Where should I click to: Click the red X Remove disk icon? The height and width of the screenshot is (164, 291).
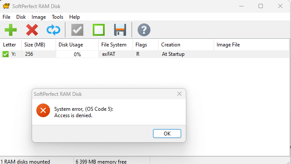click(32, 30)
